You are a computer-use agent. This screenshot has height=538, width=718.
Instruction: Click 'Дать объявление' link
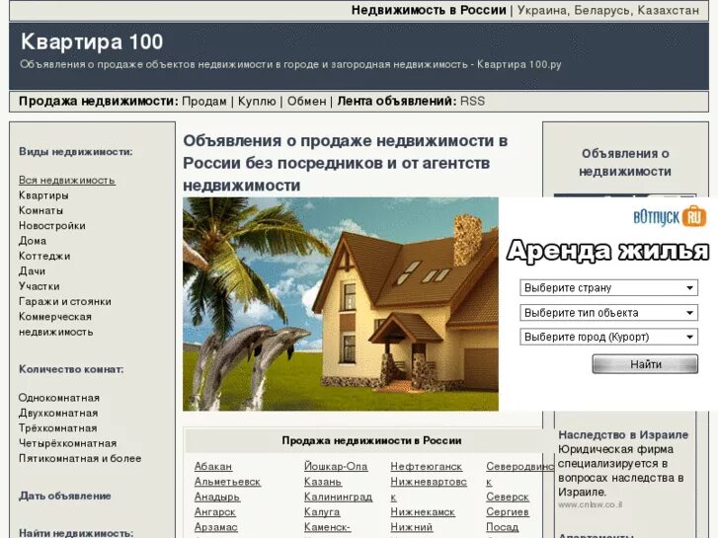click(x=65, y=496)
